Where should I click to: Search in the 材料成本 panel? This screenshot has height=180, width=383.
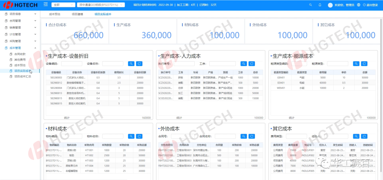coord(131,136)
